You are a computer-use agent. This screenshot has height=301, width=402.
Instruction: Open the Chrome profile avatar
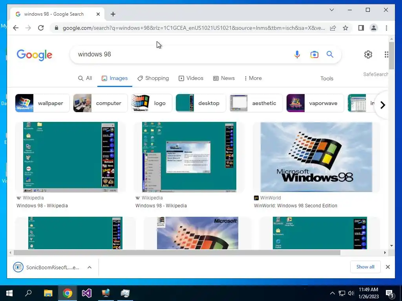click(374, 28)
